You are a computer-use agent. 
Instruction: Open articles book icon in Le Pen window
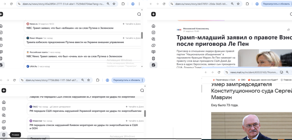click(153, 52)
